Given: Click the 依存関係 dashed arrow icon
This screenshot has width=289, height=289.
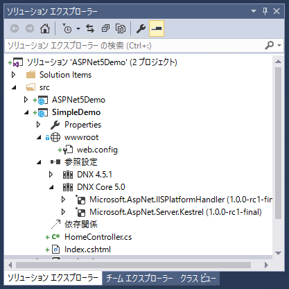Looking at the screenshot, I should point(55,225).
